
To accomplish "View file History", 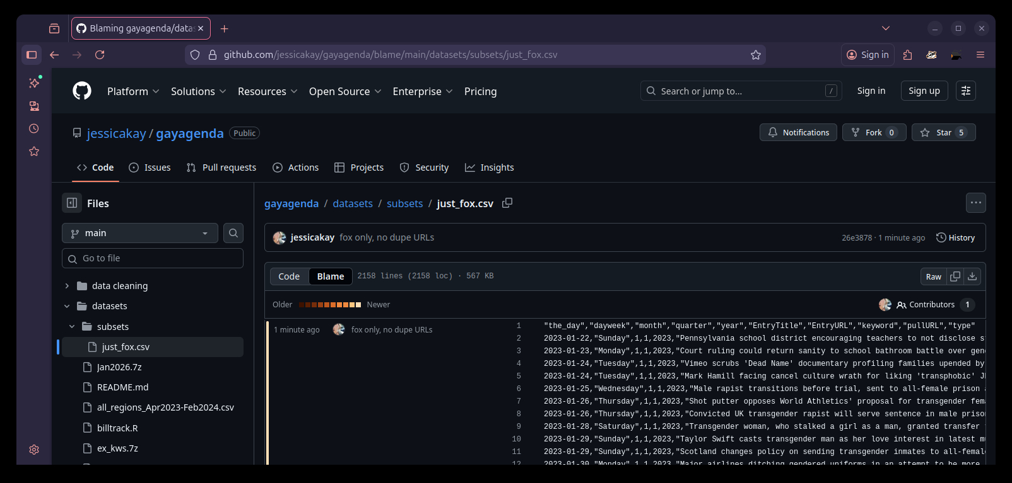I will [x=955, y=238].
